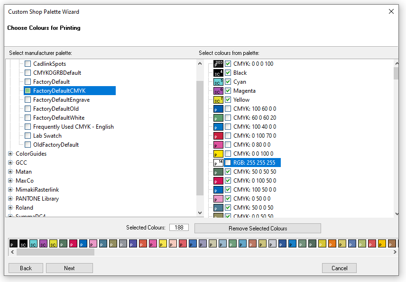Expand the MaxCo tree node
This screenshot has width=406, height=282.
(10, 181)
